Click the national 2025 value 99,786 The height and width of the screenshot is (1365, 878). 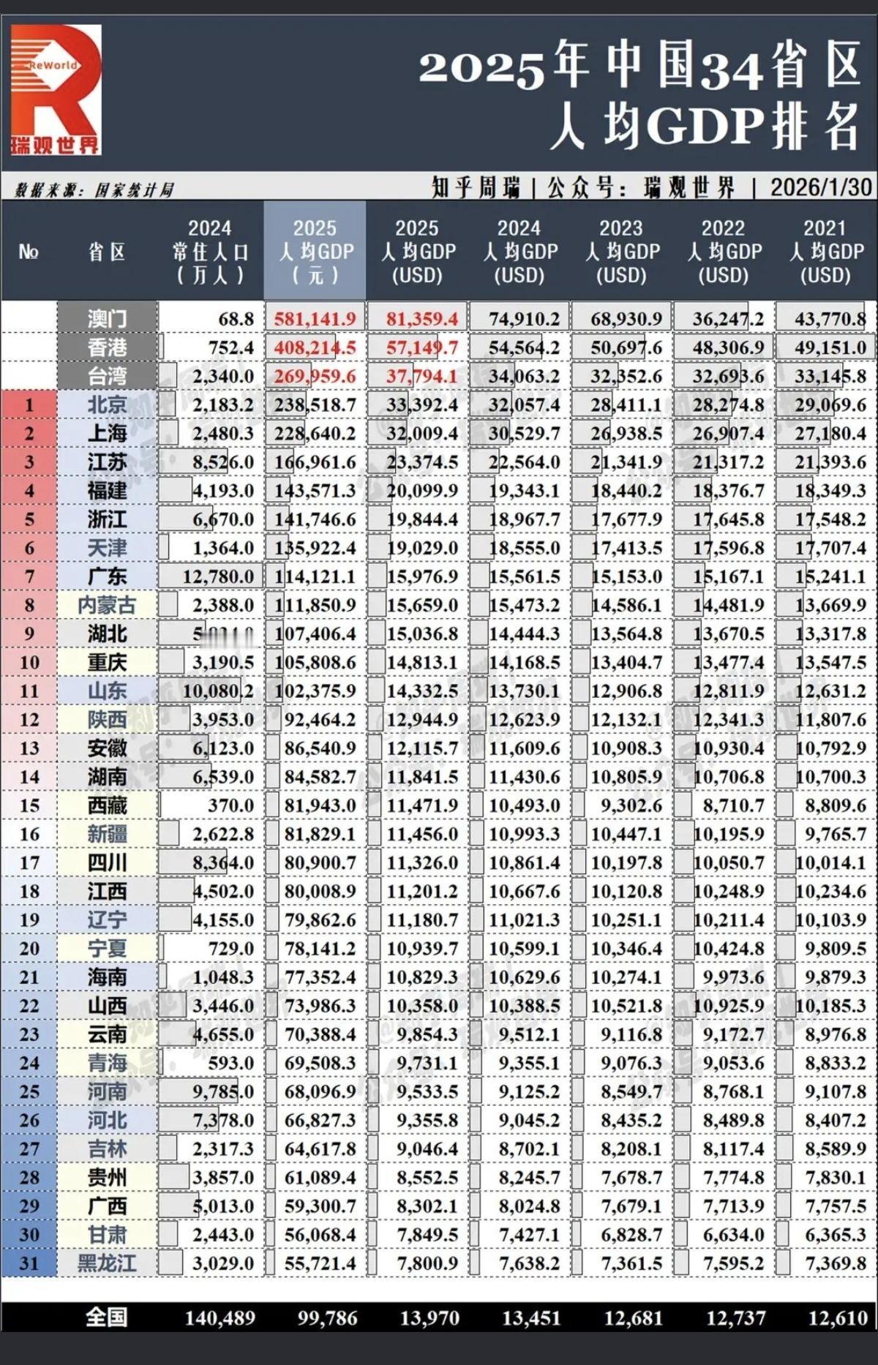tap(328, 1318)
